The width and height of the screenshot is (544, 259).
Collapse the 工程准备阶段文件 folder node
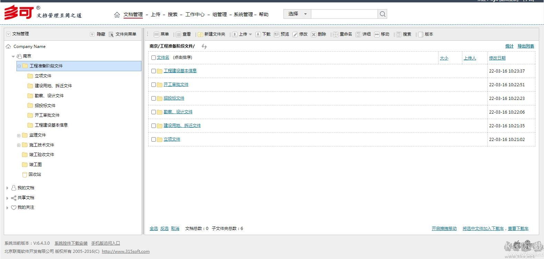pos(19,66)
